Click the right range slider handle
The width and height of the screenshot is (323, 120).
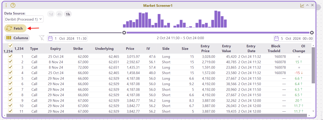tap(312, 33)
